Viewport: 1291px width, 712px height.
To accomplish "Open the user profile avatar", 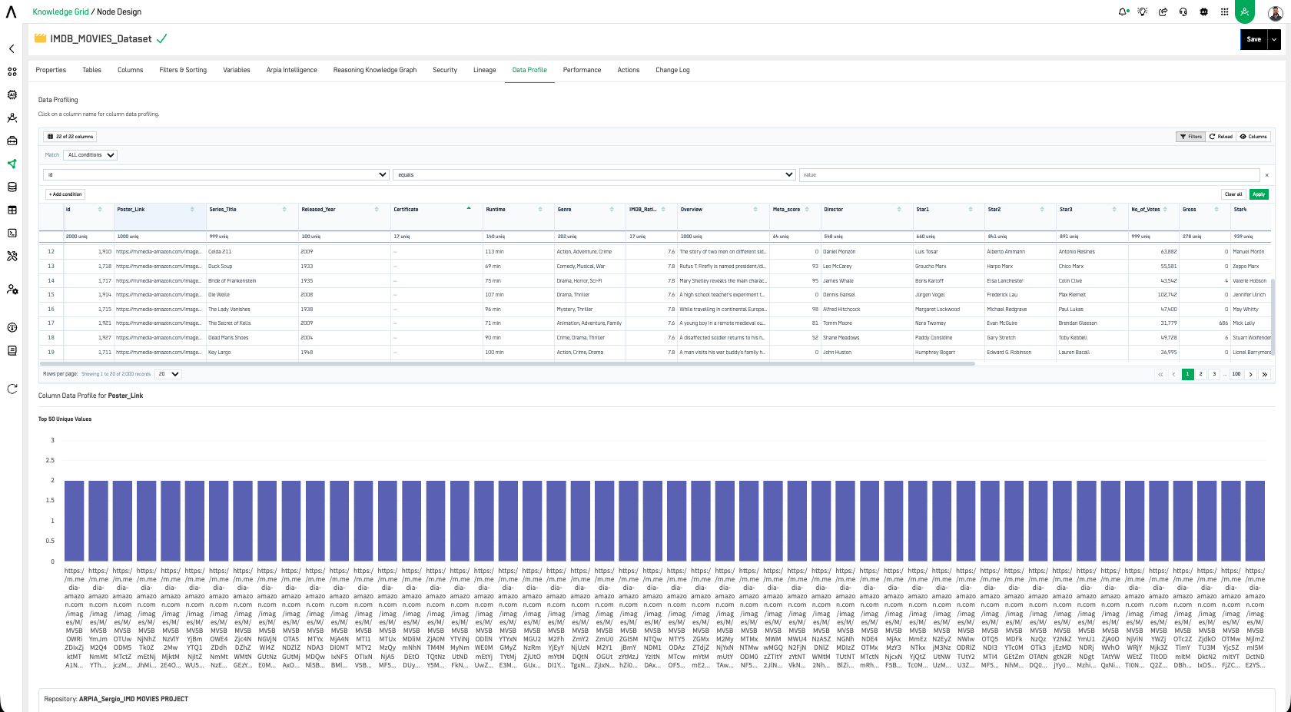I will [x=1275, y=12].
